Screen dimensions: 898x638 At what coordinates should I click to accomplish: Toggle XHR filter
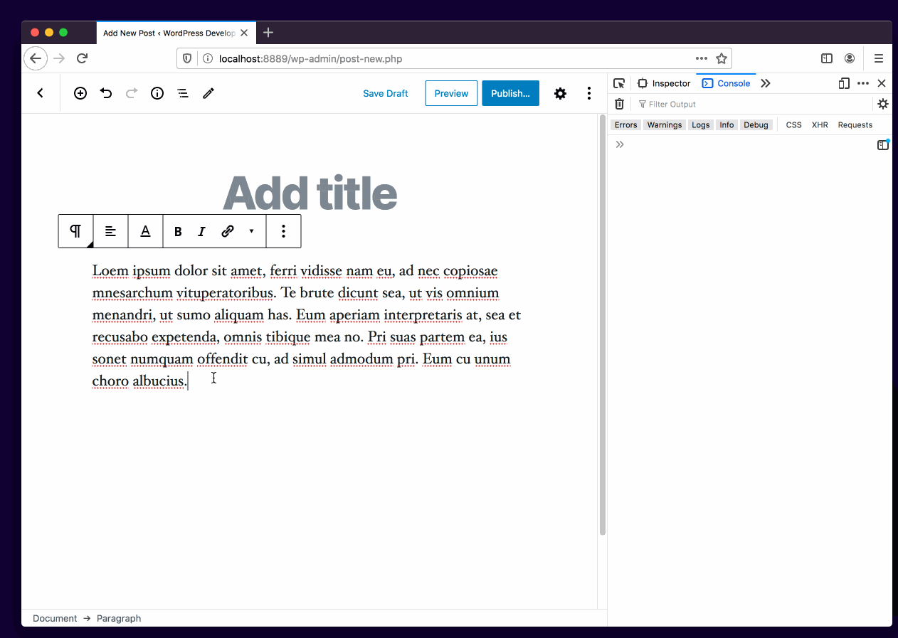[x=820, y=124]
